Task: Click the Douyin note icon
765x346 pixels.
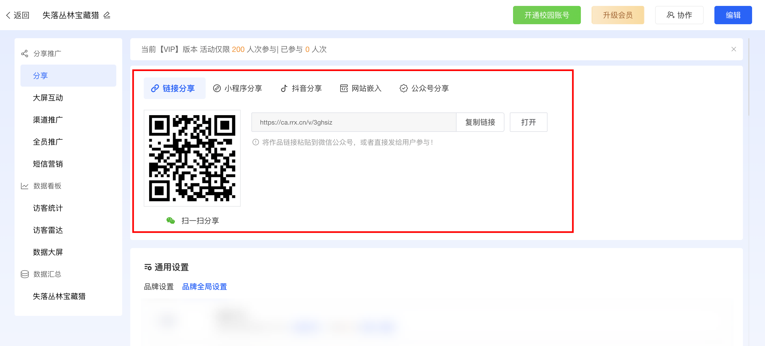Action: tap(284, 89)
